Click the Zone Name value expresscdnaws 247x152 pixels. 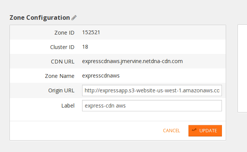[101, 75]
